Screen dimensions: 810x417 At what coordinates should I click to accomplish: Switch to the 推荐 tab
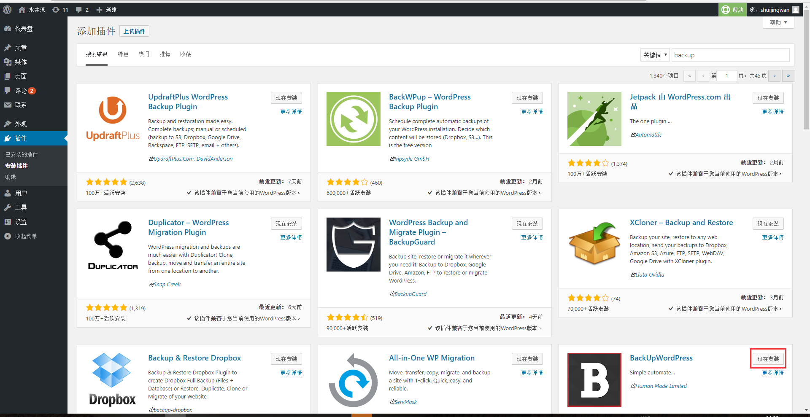[165, 54]
